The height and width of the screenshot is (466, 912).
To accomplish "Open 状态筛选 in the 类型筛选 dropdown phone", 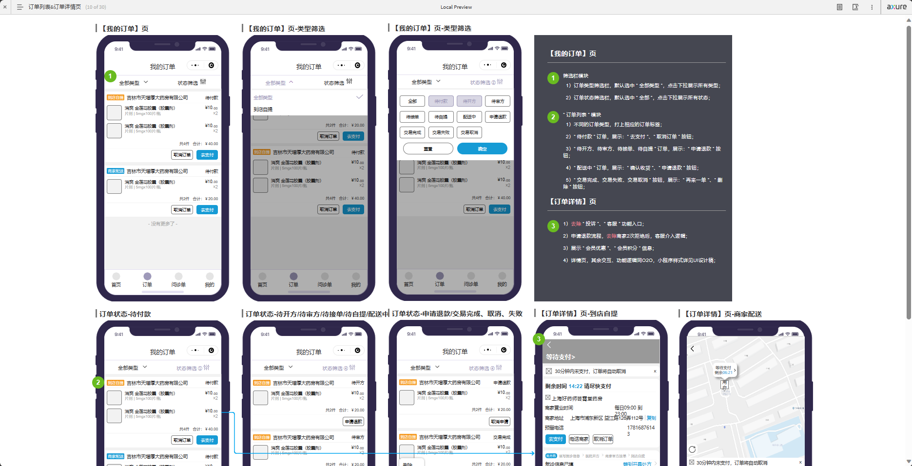I will coord(338,82).
